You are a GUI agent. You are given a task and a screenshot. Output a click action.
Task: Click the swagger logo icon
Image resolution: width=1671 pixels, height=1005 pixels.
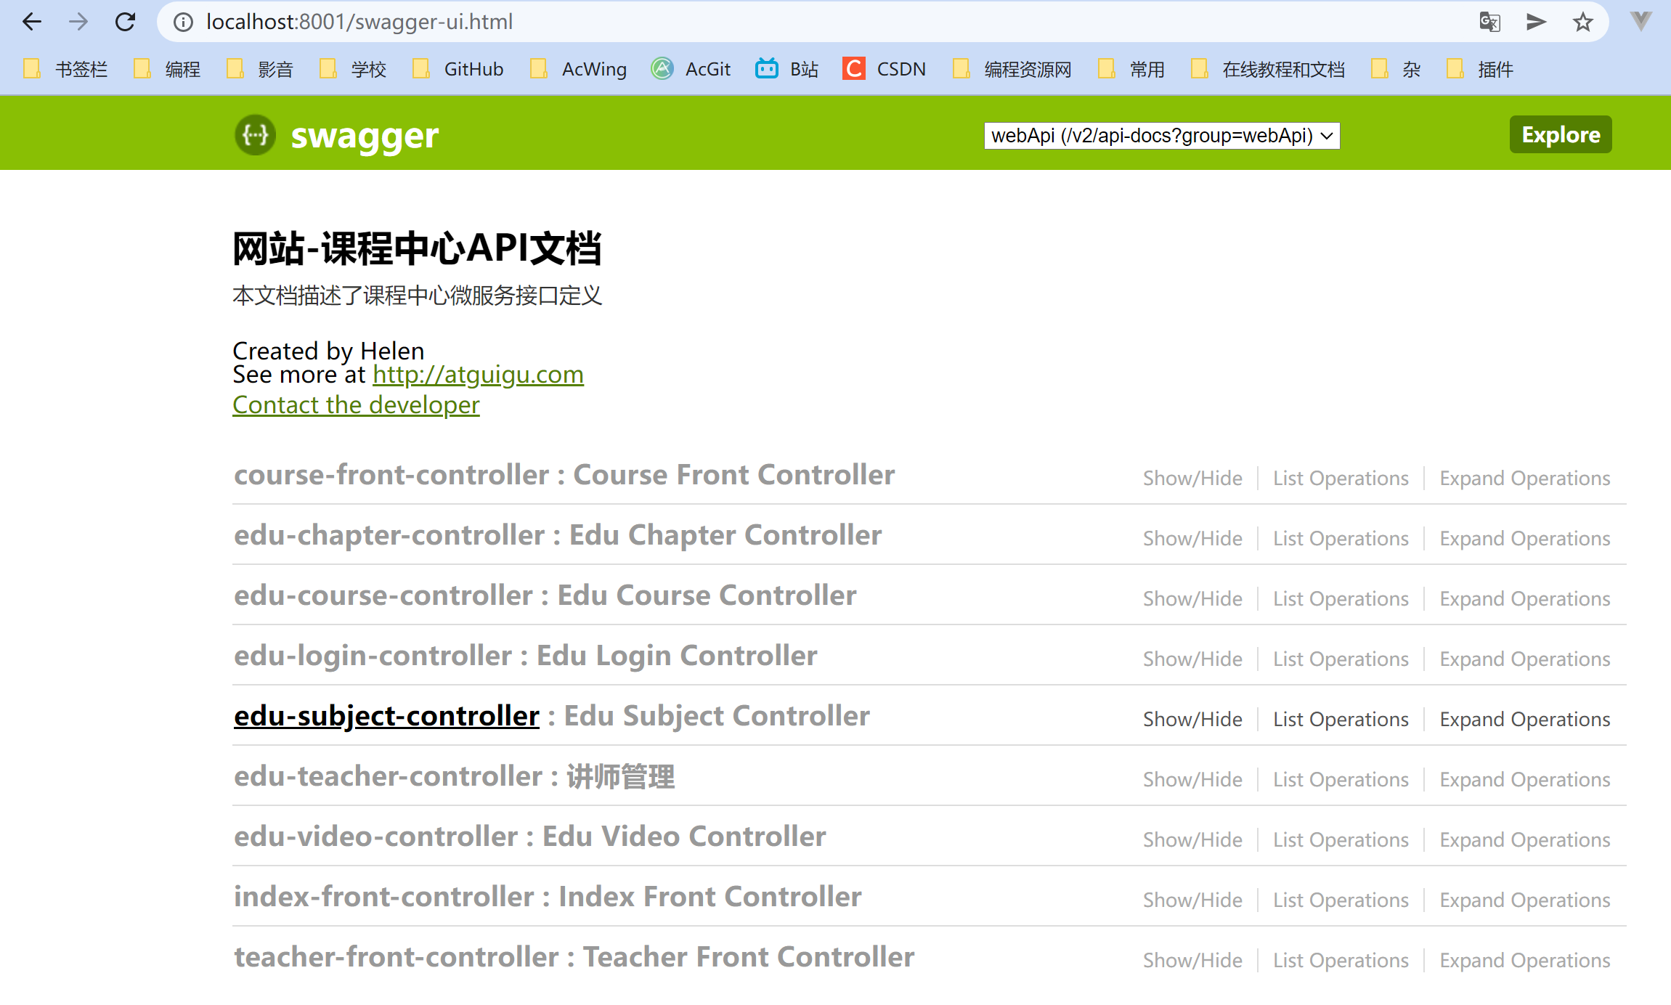[256, 134]
